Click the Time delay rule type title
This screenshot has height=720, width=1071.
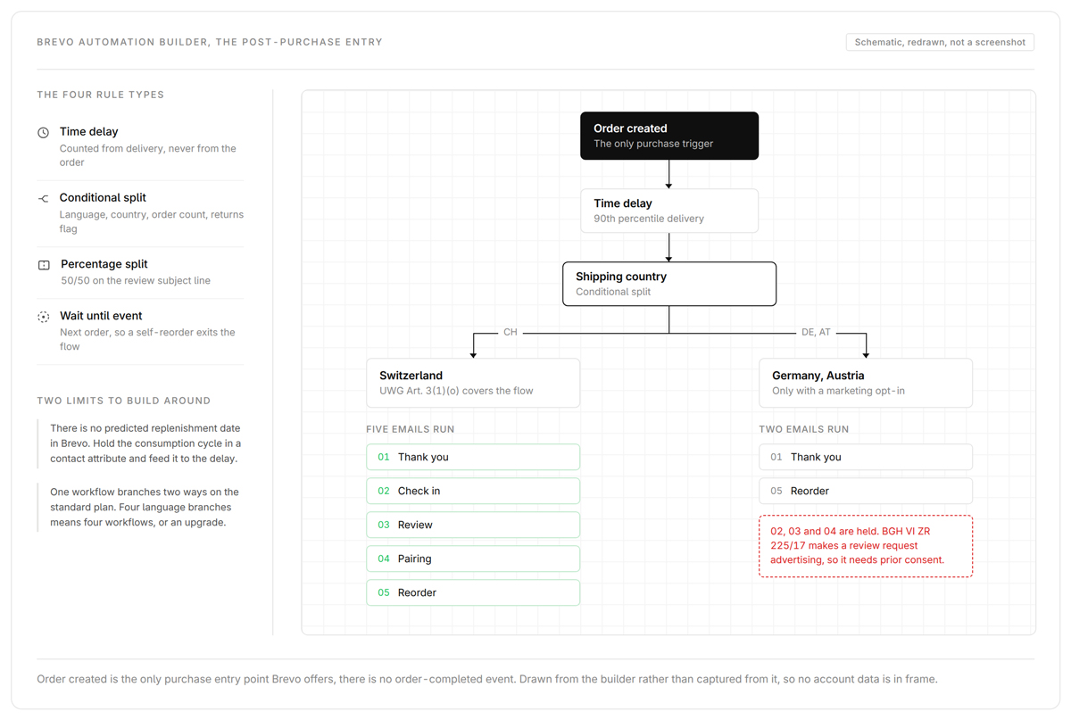pyautogui.click(x=88, y=131)
